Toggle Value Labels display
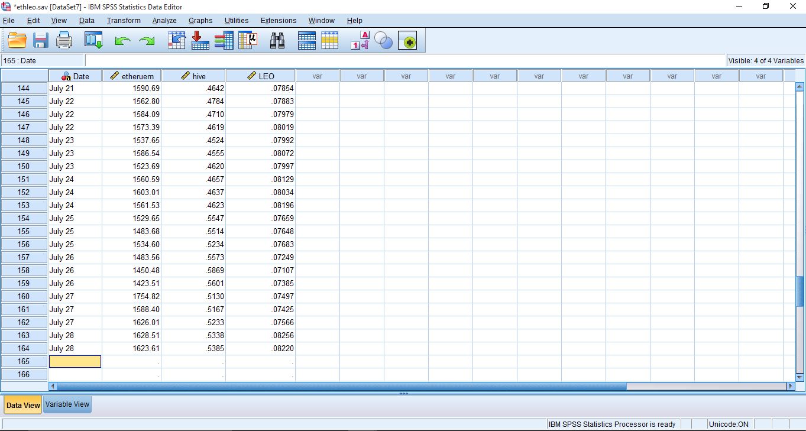 (x=360, y=41)
